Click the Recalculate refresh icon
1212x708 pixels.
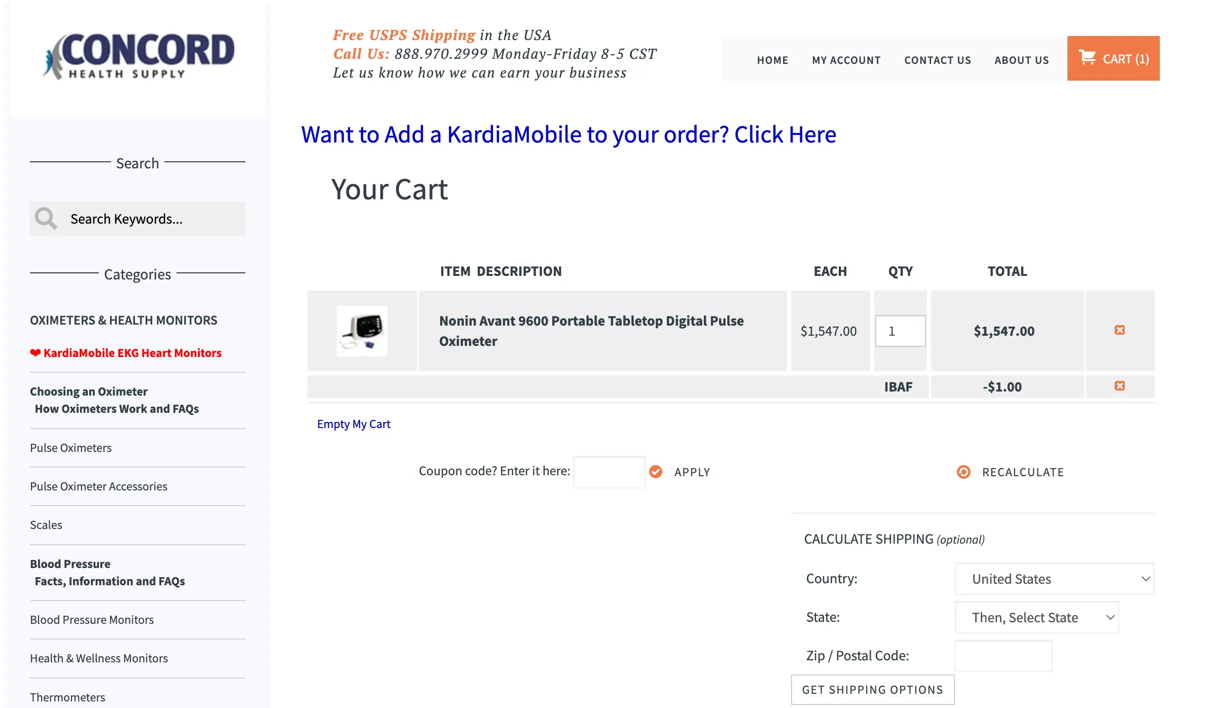click(964, 472)
